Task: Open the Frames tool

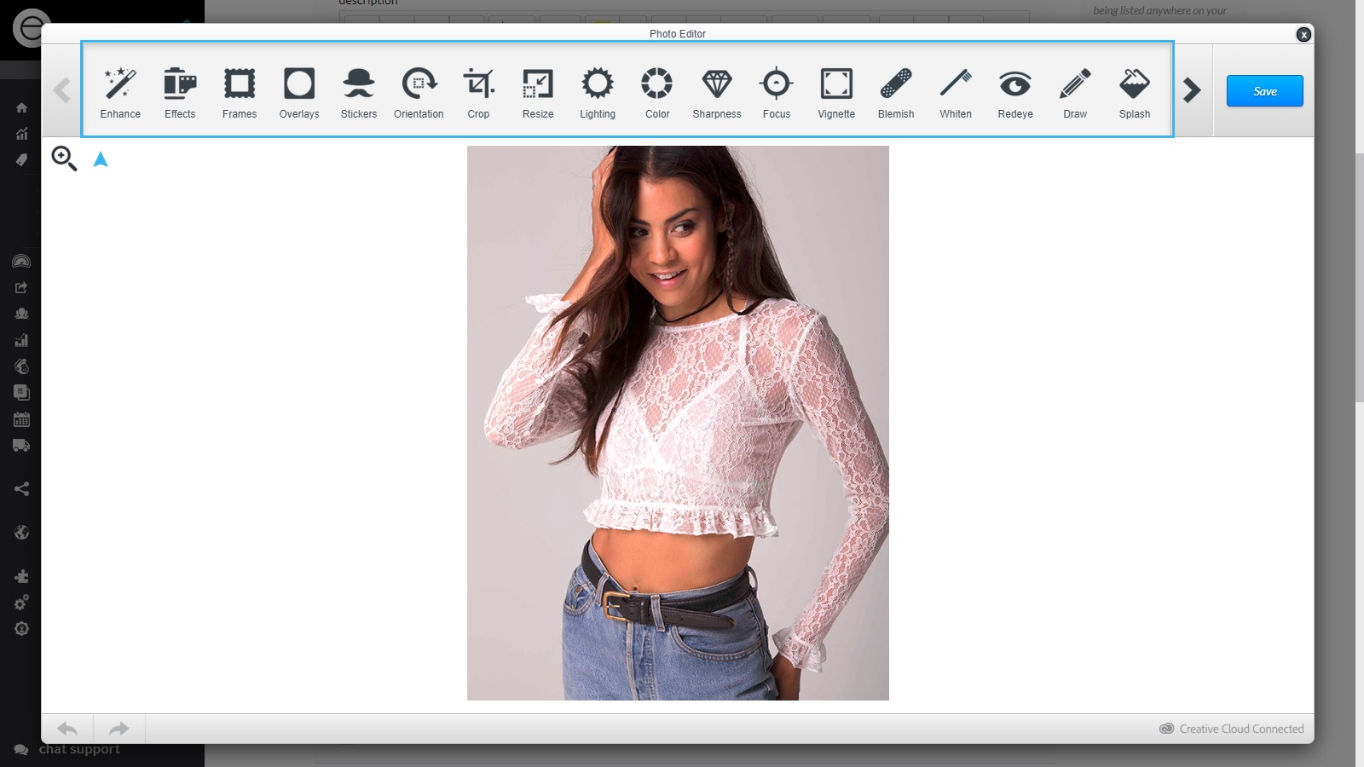Action: [240, 93]
